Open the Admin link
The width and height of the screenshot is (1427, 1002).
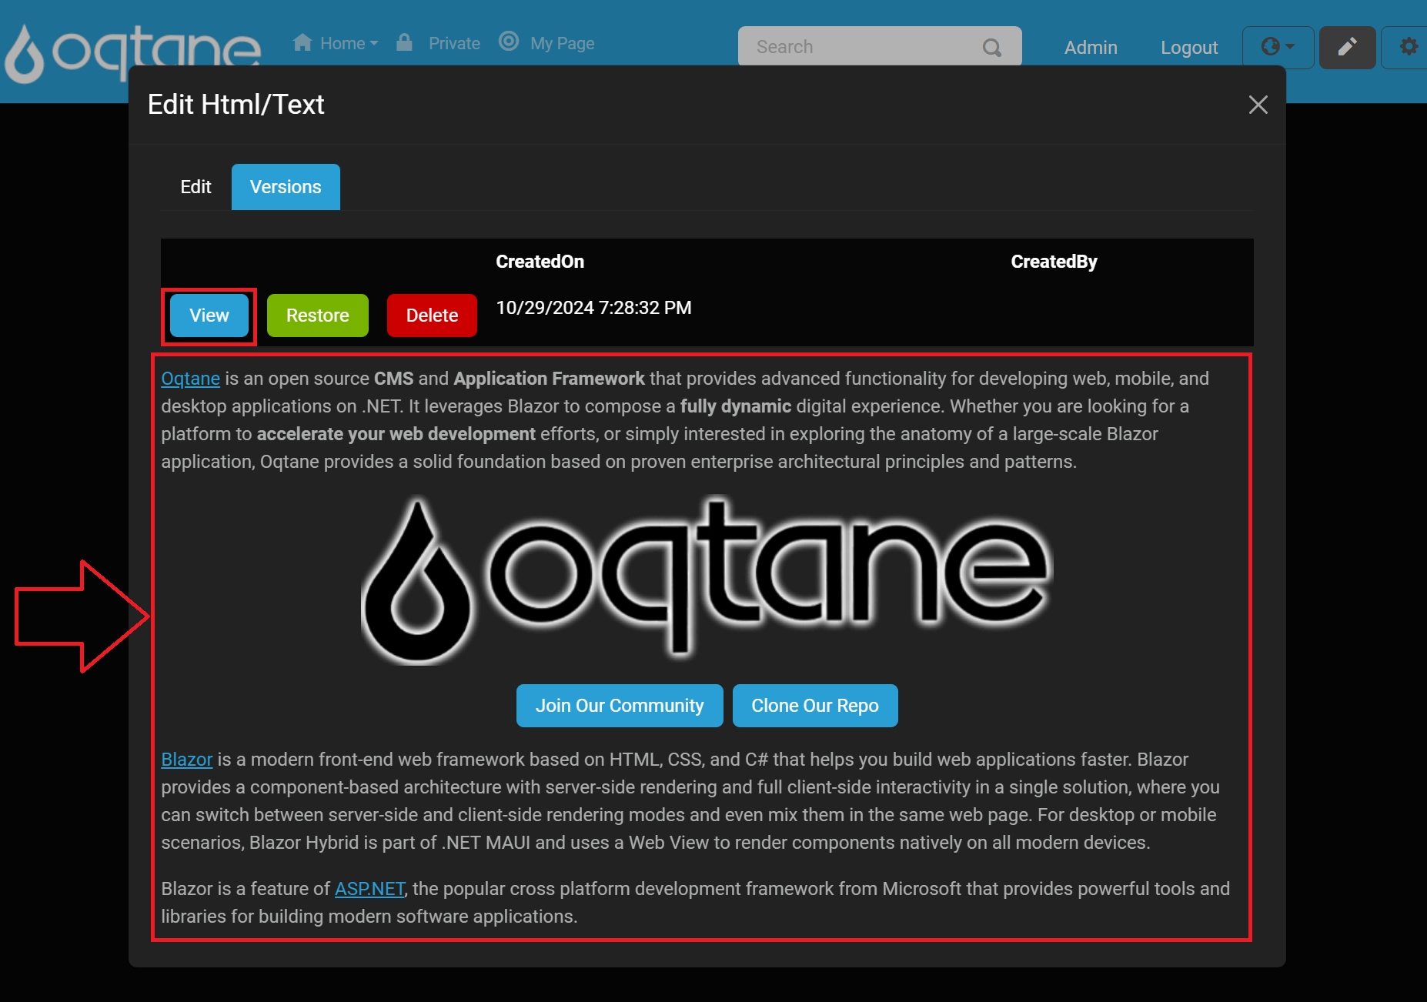coord(1091,48)
